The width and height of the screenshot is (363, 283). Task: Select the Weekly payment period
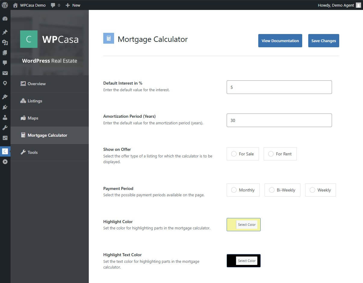[x=320, y=190]
